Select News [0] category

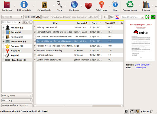15,51
